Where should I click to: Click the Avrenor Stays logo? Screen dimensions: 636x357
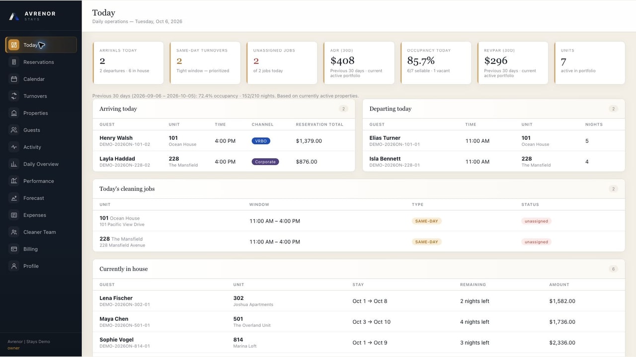point(32,16)
